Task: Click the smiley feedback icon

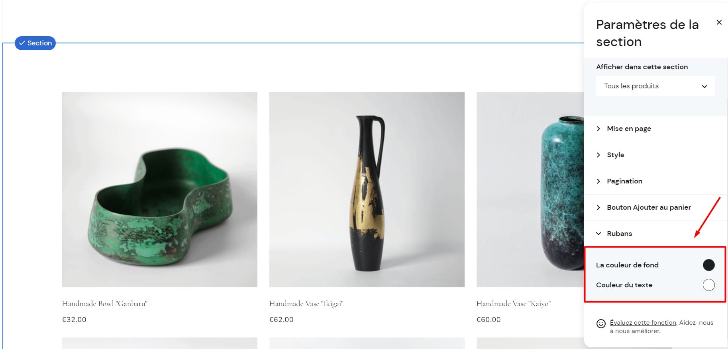Action: tap(601, 324)
